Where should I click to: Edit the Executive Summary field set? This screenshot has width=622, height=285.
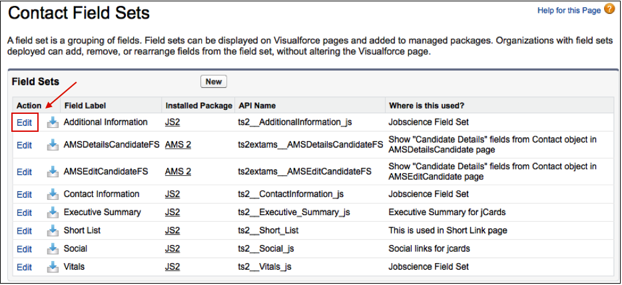point(24,212)
